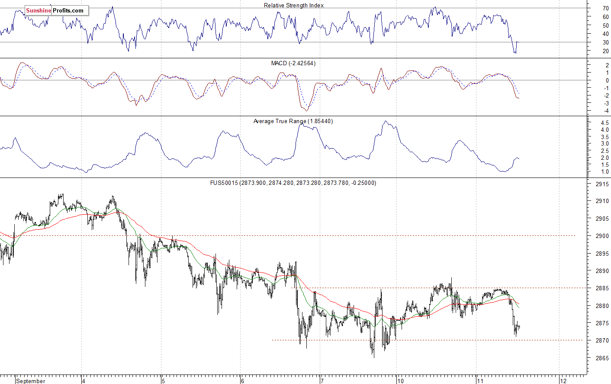Select the MACD (-2.42564) label
611x384 pixels.
(x=293, y=63)
